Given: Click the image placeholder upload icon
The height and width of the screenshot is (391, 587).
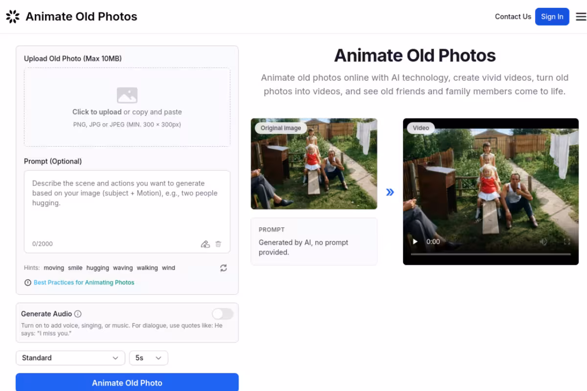Looking at the screenshot, I should (x=127, y=95).
